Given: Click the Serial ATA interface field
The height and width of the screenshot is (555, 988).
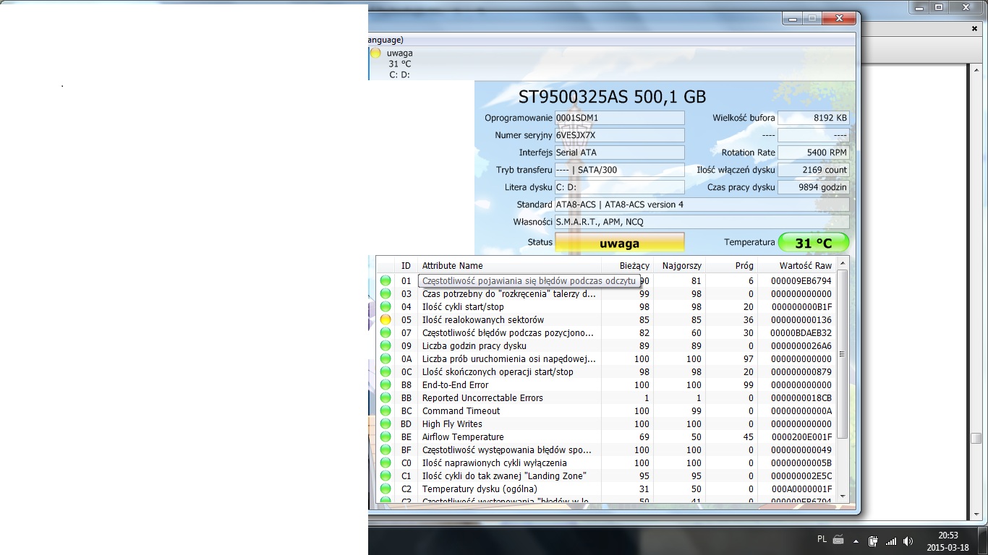Looking at the screenshot, I should coord(619,152).
